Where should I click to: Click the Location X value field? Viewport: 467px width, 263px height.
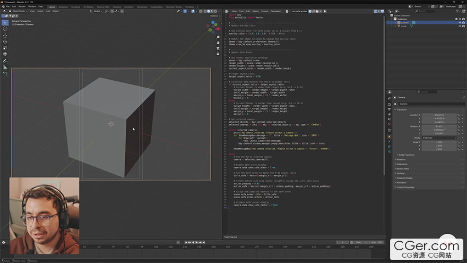tap(440, 115)
